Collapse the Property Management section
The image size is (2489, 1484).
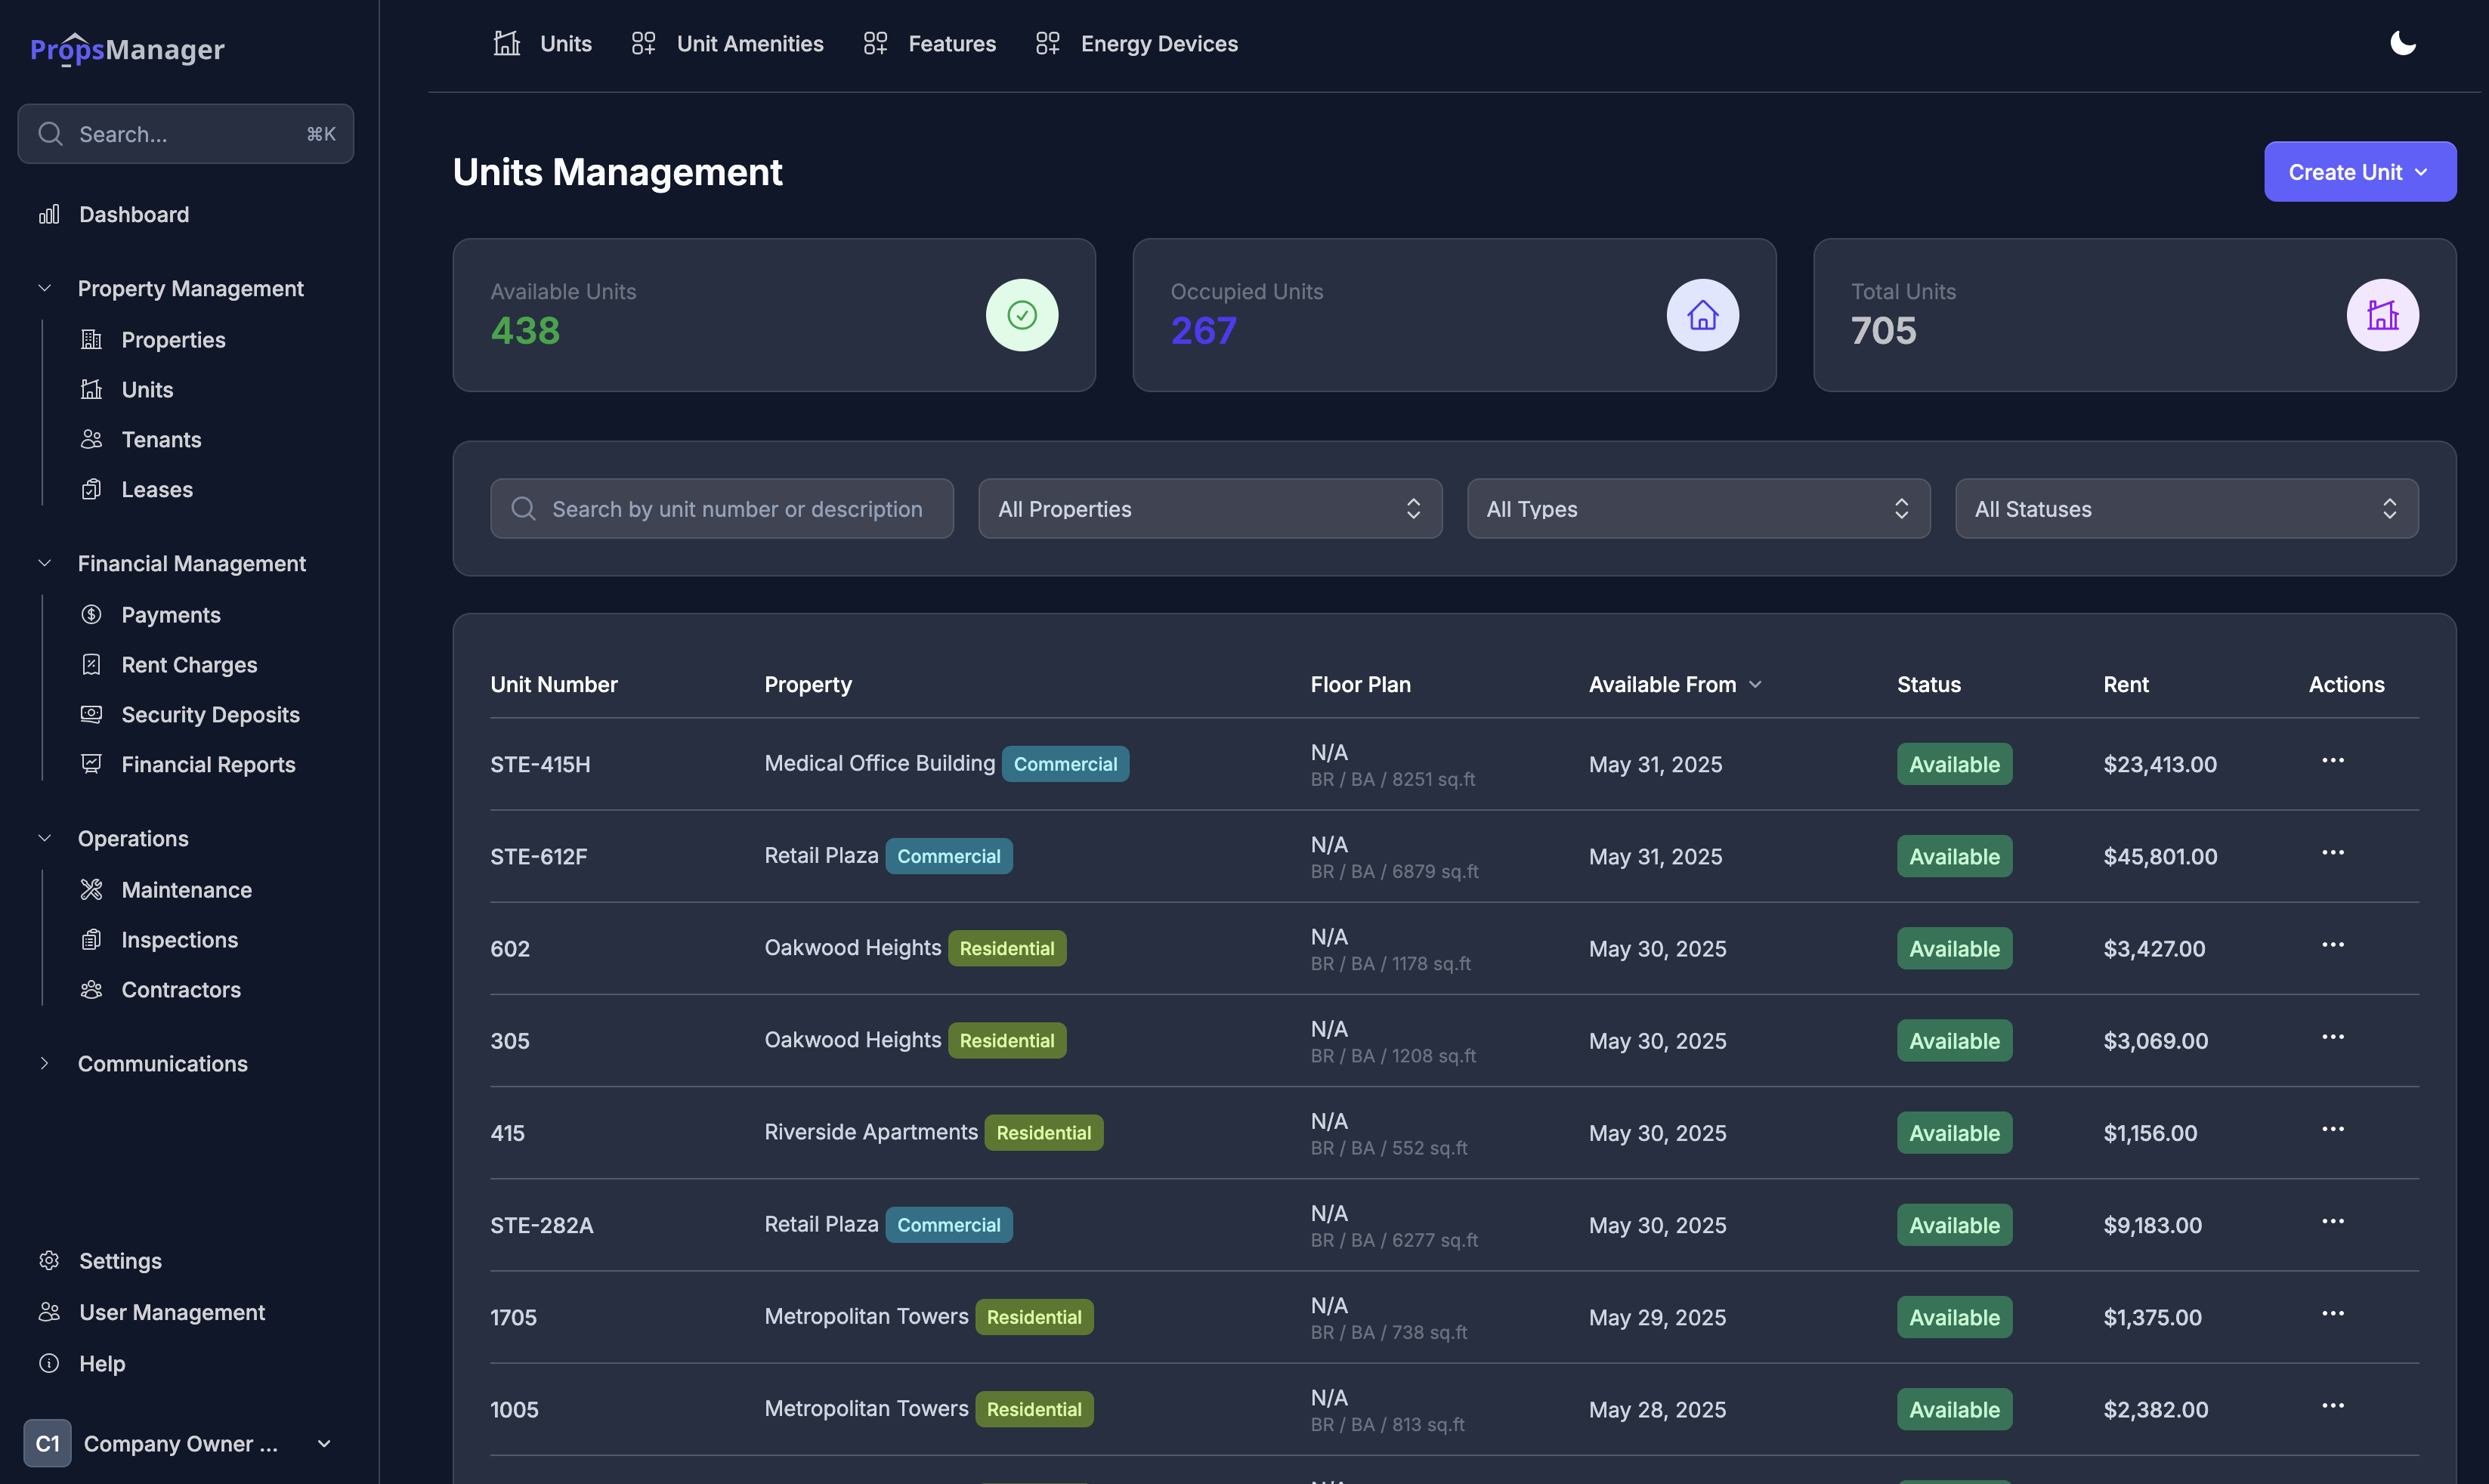[44, 287]
